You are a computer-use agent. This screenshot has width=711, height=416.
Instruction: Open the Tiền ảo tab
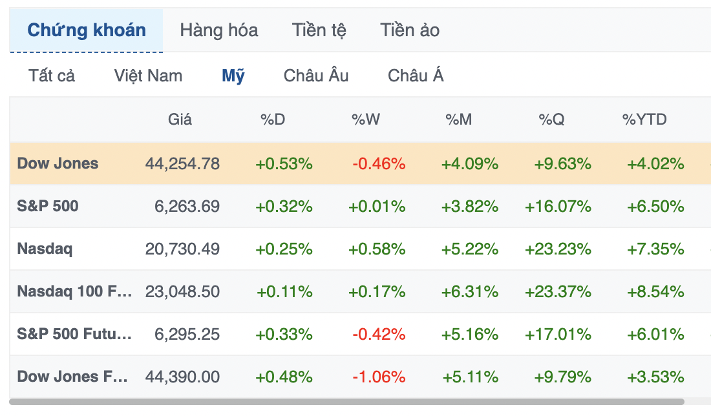coord(409,30)
